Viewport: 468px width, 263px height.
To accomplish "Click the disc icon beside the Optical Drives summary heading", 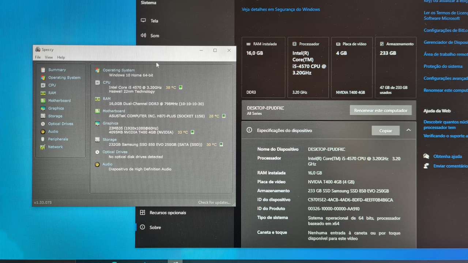I will [x=97, y=152].
